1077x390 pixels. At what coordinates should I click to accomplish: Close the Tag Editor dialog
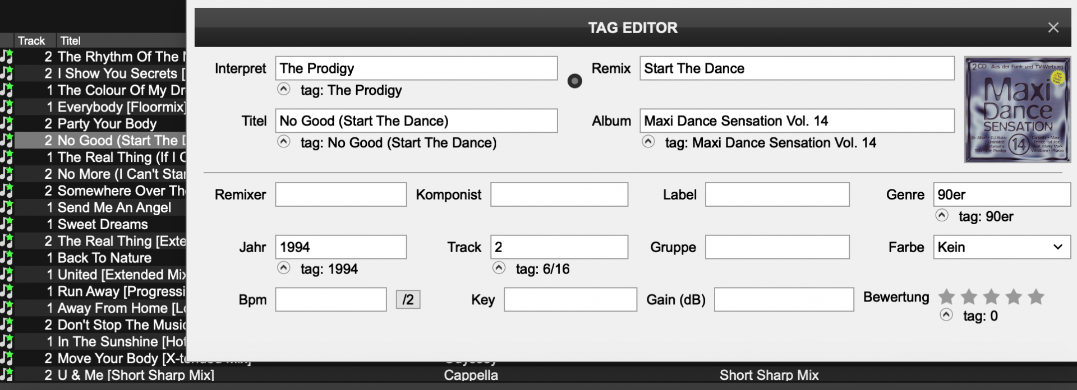(x=1053, y=27)
